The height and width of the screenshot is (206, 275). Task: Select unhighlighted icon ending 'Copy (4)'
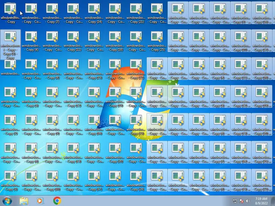coord(31,41)
